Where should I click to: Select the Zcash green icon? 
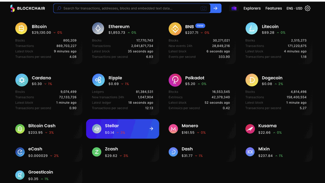[x=97, y=152]
